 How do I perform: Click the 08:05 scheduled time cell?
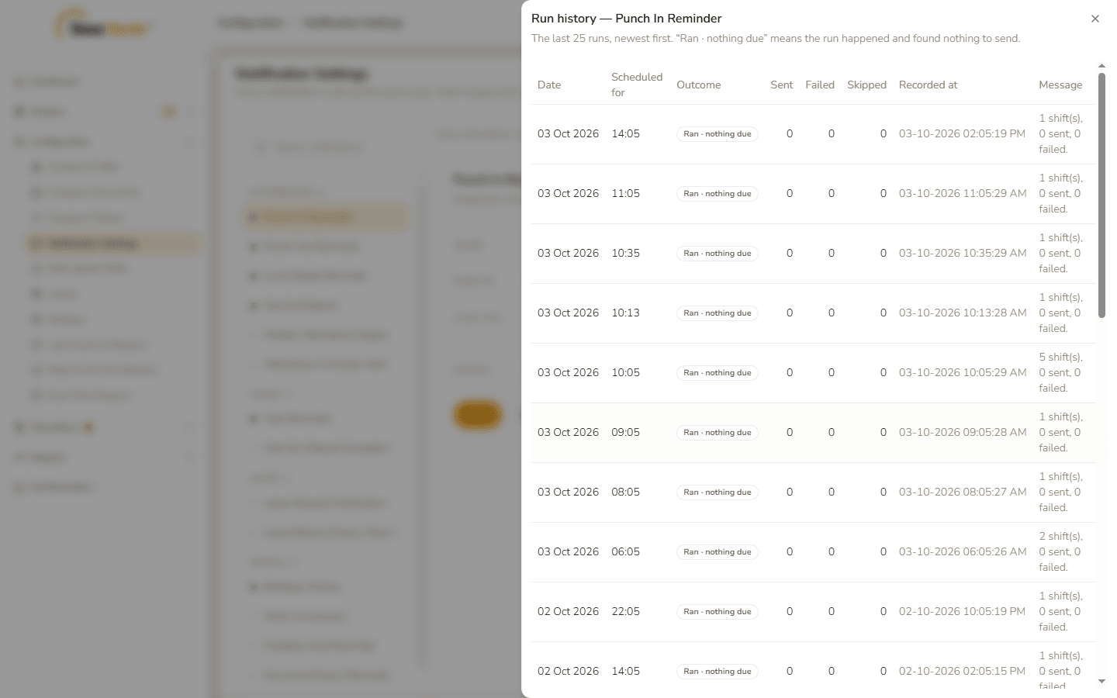tap(626, 492)
